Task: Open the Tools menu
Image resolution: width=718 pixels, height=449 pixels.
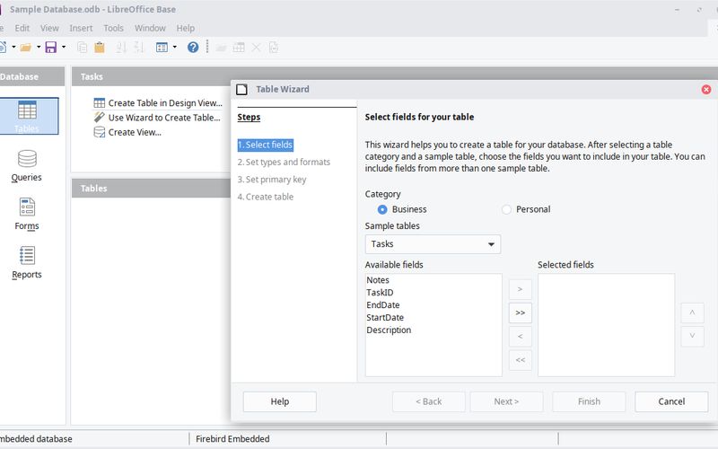Action: (x=113, y=28)
